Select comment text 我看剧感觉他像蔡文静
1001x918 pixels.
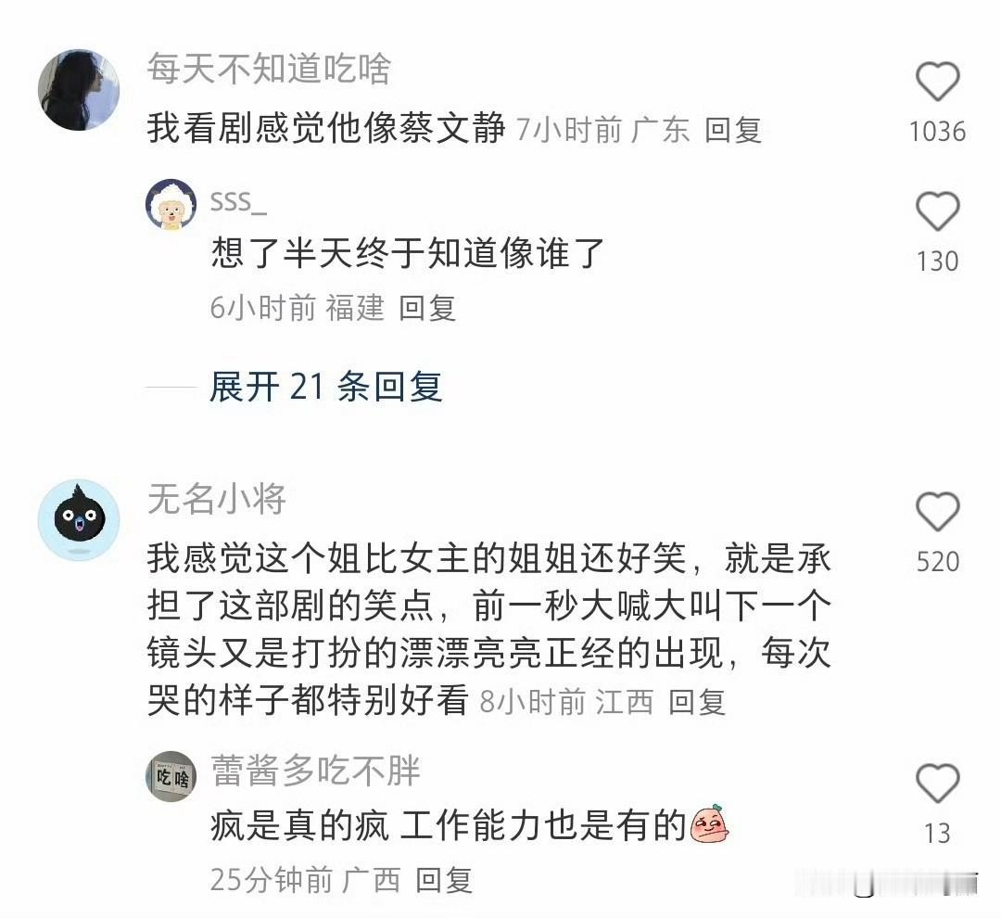pyautogui.click(x=326, y=128)
